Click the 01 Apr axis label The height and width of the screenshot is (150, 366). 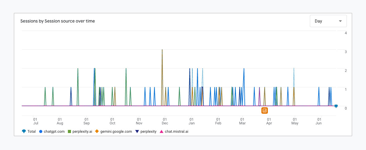269,121
